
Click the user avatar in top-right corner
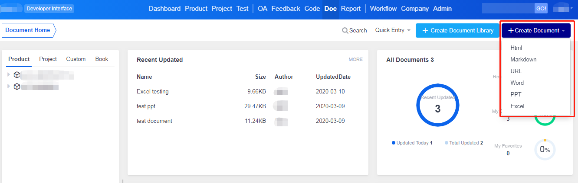[563, 8]
